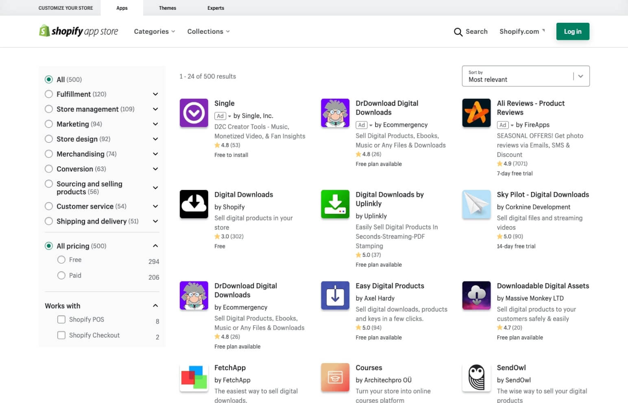The width and height of the screenshot is (628, 403).
Task: Open the SendOwl owl icon
Action: 476,377
